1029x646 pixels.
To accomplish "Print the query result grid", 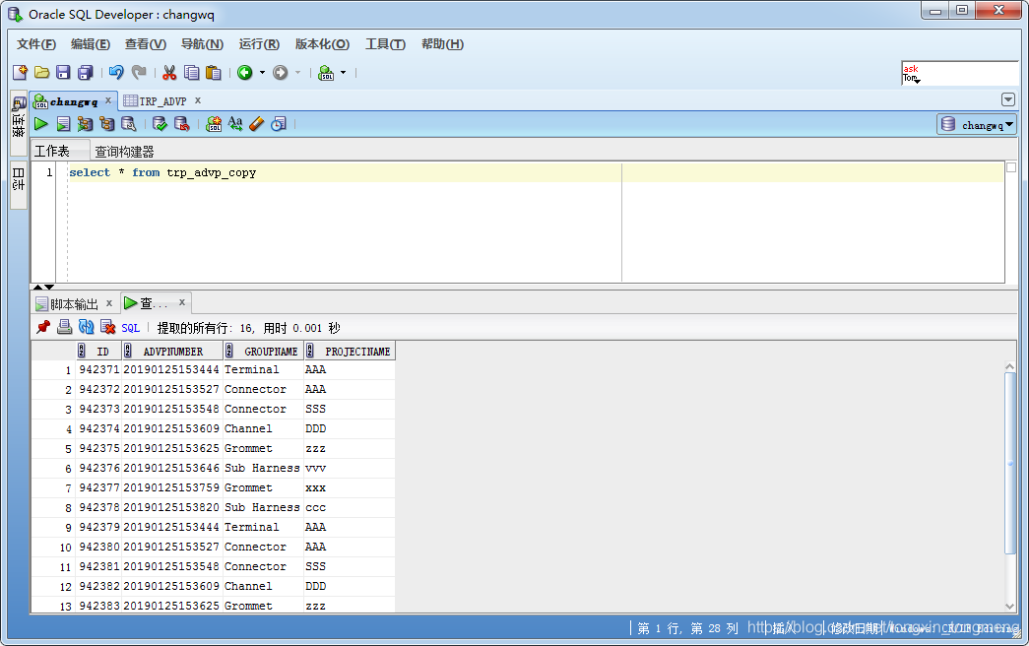I will tap(64, 327).
